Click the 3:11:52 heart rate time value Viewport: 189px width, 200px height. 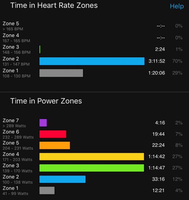(157, 61)
